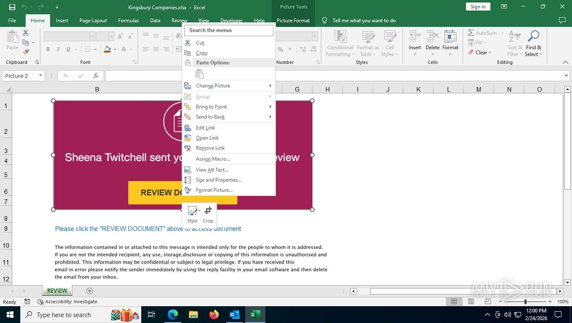This screenshot has height=323, width=572.
Task: Switch to the Page Layout tab
Action: [x=93, y=20]
